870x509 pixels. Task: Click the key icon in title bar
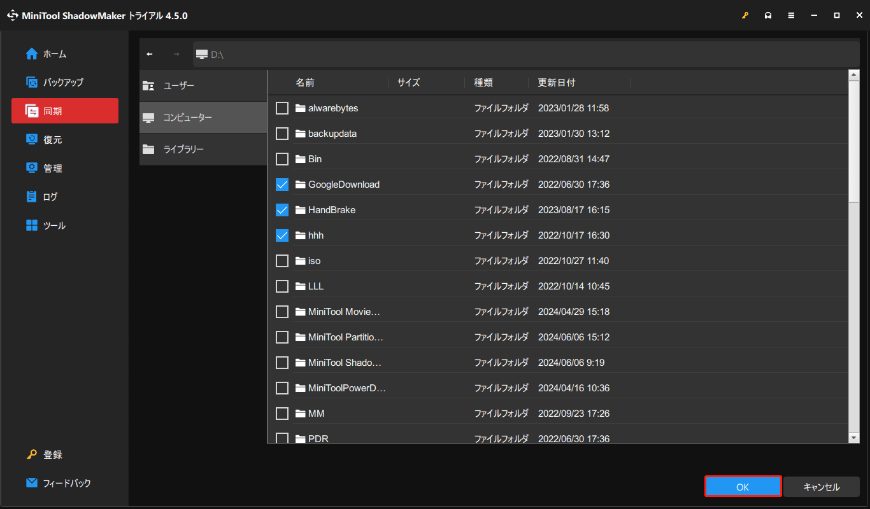[745, 15]
